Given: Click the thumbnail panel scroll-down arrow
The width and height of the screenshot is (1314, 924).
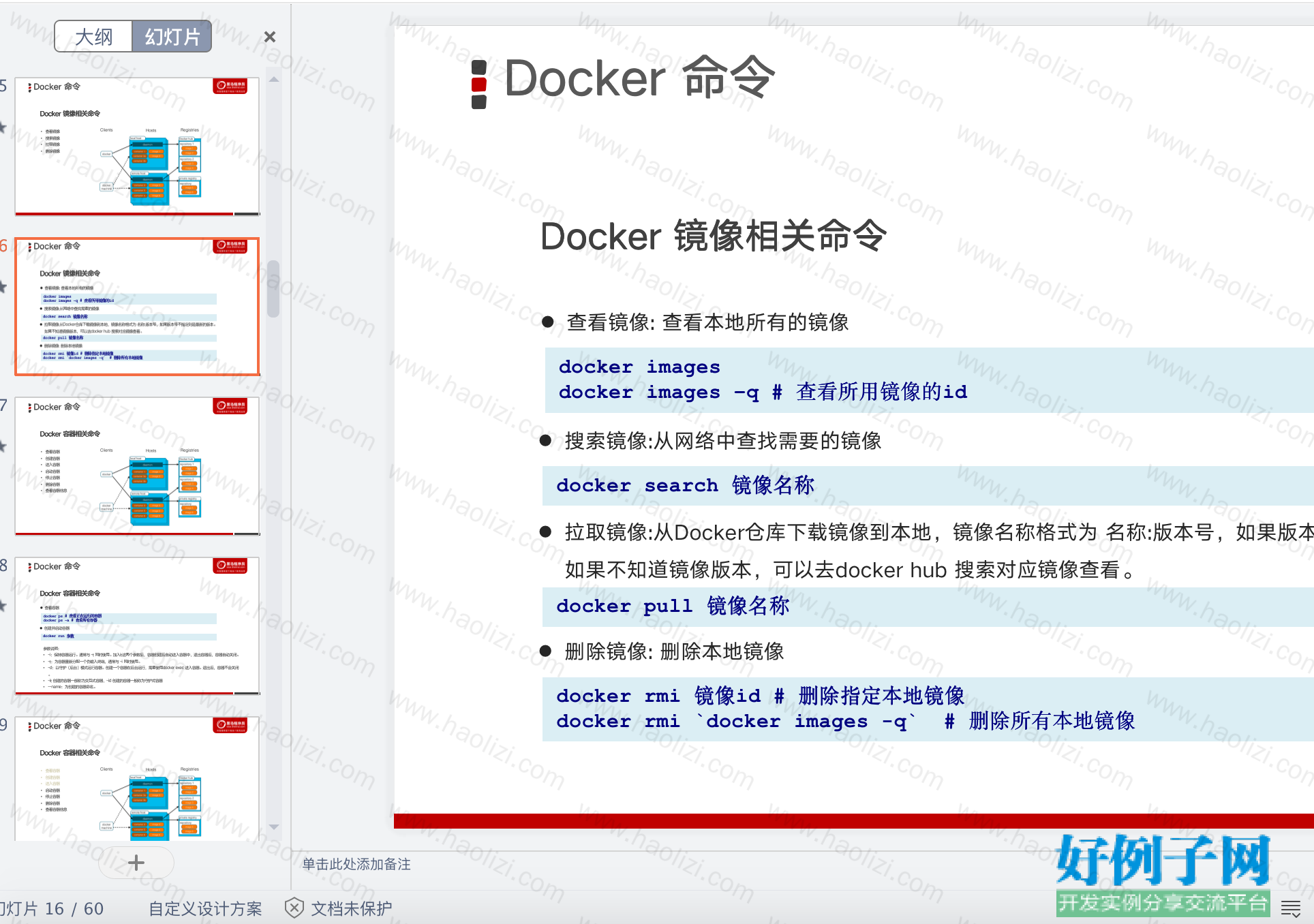Looking at the screenshot, I should coord(274,827).
